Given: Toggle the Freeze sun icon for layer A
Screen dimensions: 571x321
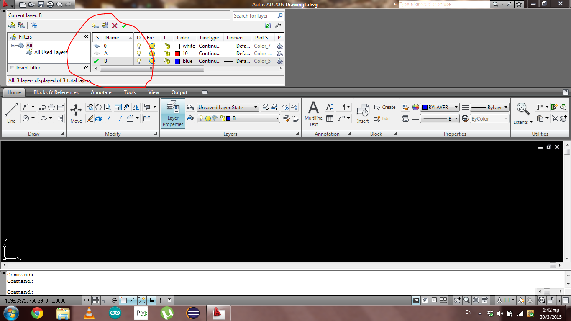Looking at the screenshot, I should pyautogui.click(x=152, y=54).
